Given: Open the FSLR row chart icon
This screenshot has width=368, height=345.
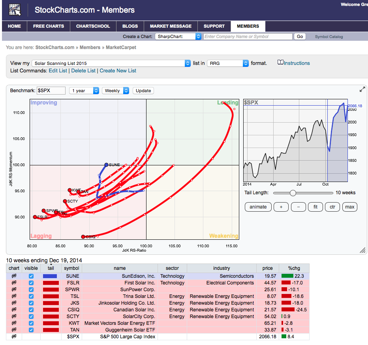Looking at the screenshot, I should (14, 283).
